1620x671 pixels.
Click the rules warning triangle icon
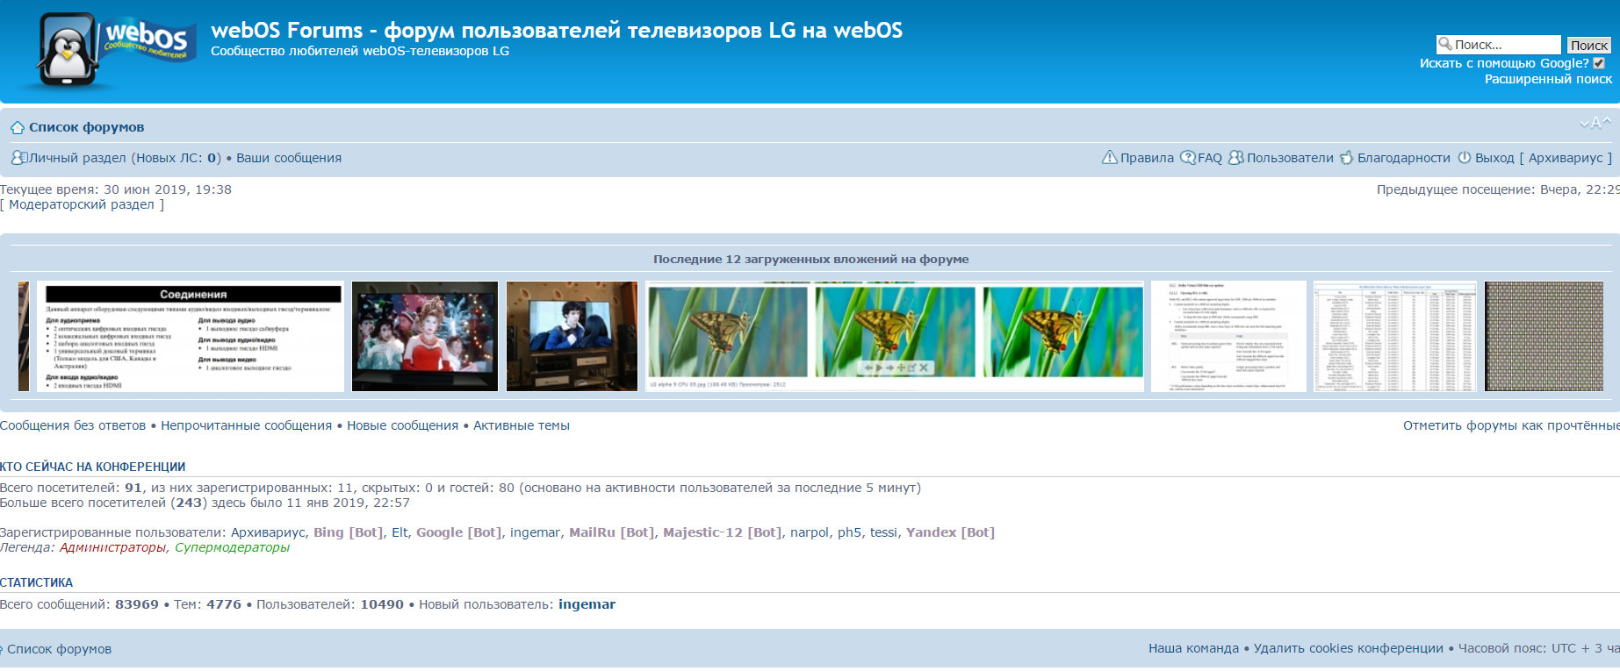pos(1109,158)
